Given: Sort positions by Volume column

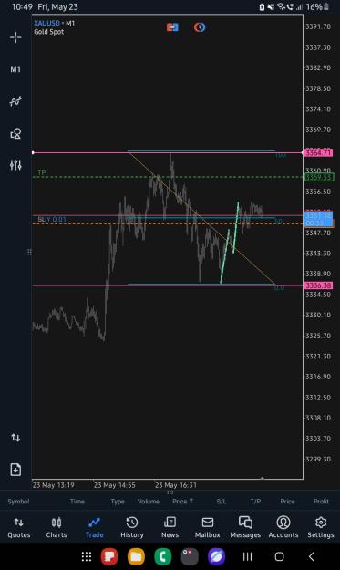Looking at the screenshot, I should coord(149,502).
